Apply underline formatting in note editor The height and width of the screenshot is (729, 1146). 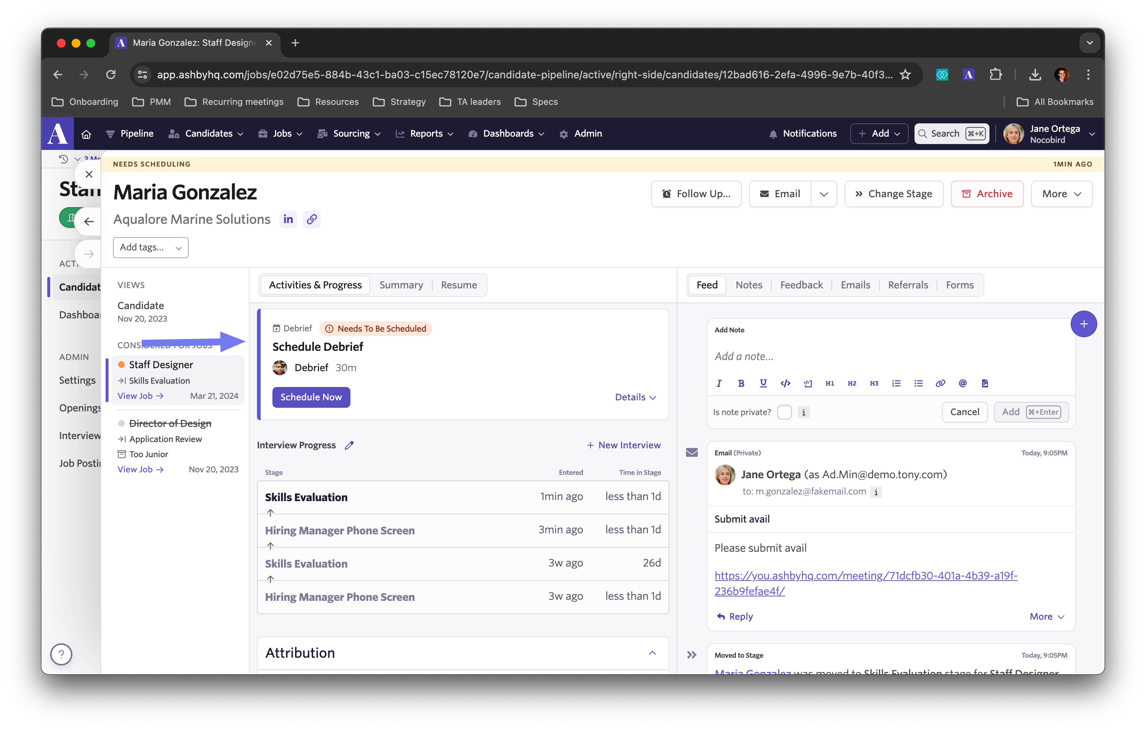(764, 383)
